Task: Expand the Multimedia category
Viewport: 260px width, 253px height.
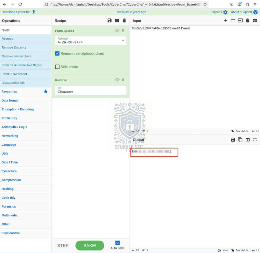Action: [26, 215]
